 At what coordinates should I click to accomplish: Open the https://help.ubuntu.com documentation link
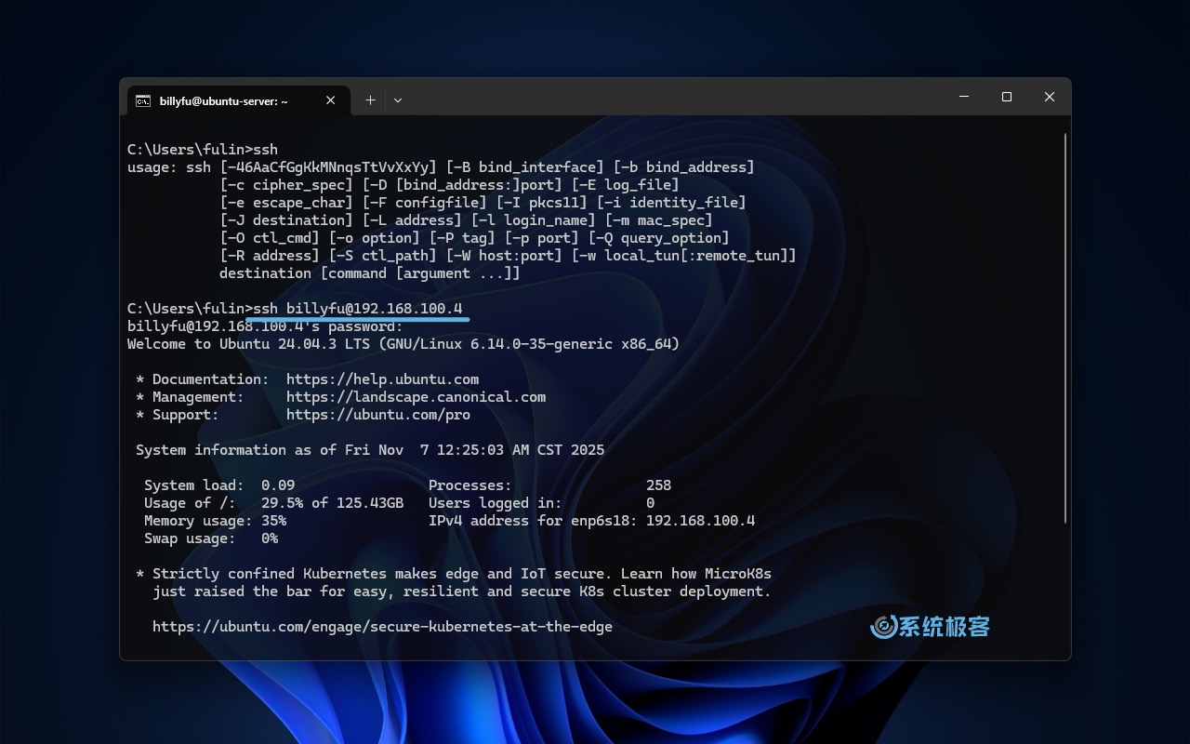tap(382, 379)
